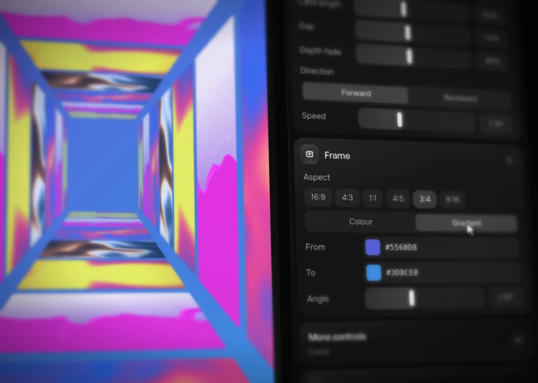Select the 3:4 aspect ratio

[425, 199]
